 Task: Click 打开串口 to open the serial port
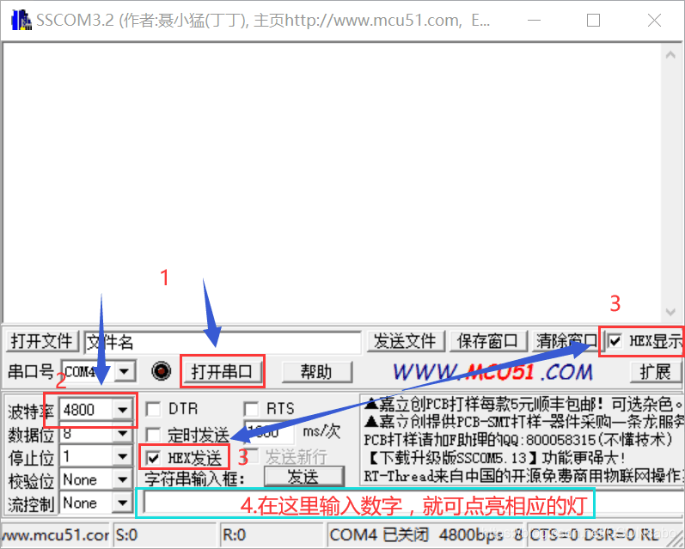point(222,372)
